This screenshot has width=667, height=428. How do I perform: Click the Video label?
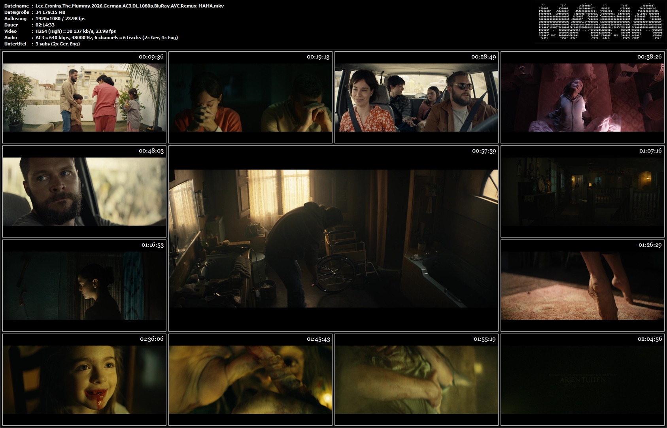(x=11, y=31)
